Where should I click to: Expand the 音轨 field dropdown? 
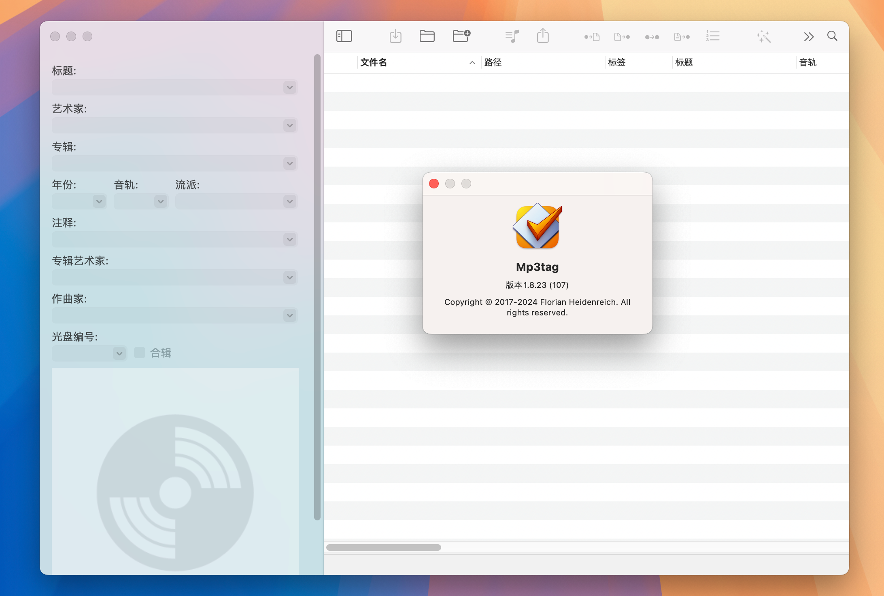coord(161,201)
